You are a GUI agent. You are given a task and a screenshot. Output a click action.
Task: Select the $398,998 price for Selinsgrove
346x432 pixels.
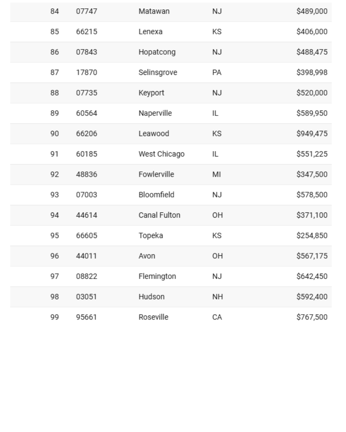312,73
